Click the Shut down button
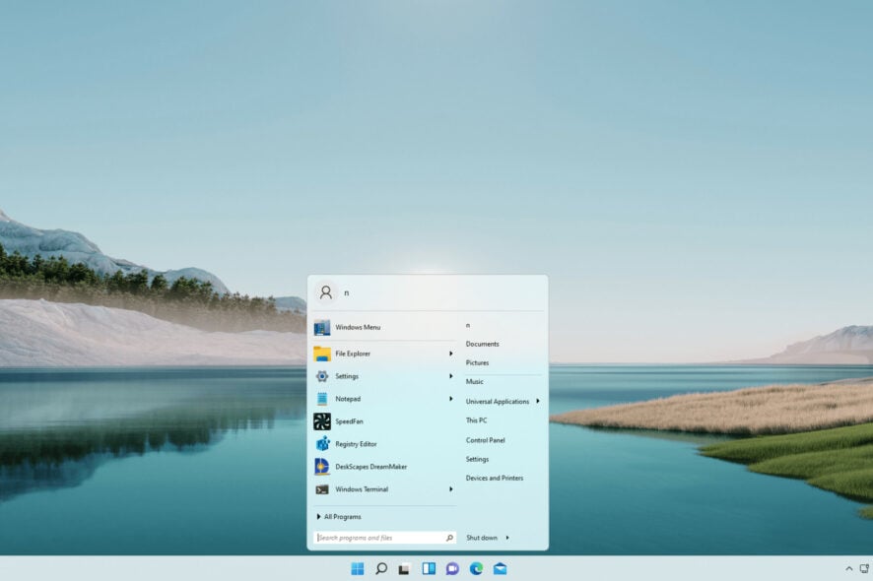The width and height of the screenshot is (873, 581). 482,538
